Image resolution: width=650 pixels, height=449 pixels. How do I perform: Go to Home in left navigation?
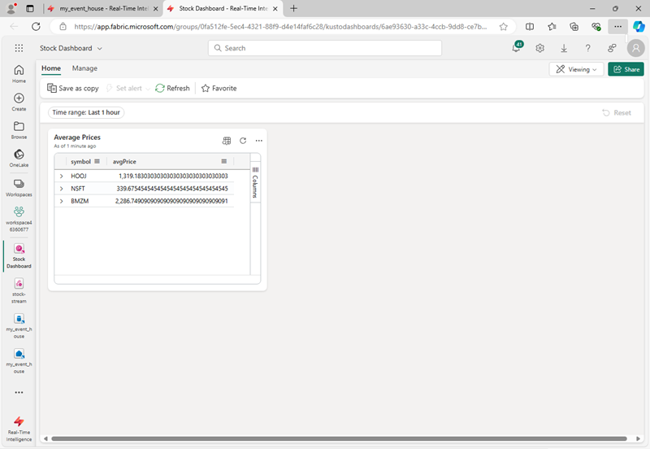pyautogui.click(x=19, y=74)
